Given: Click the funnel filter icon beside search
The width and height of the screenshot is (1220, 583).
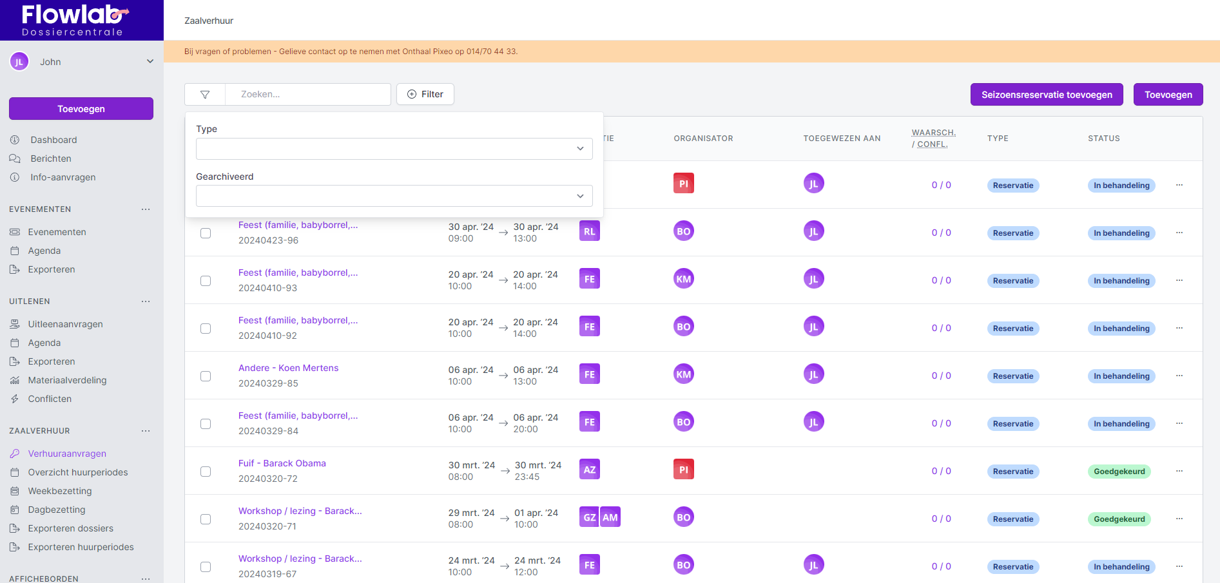Looking at the screenshot, I should (205, 95).
